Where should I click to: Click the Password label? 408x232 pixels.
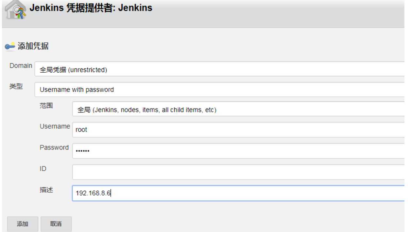[54, 147]
